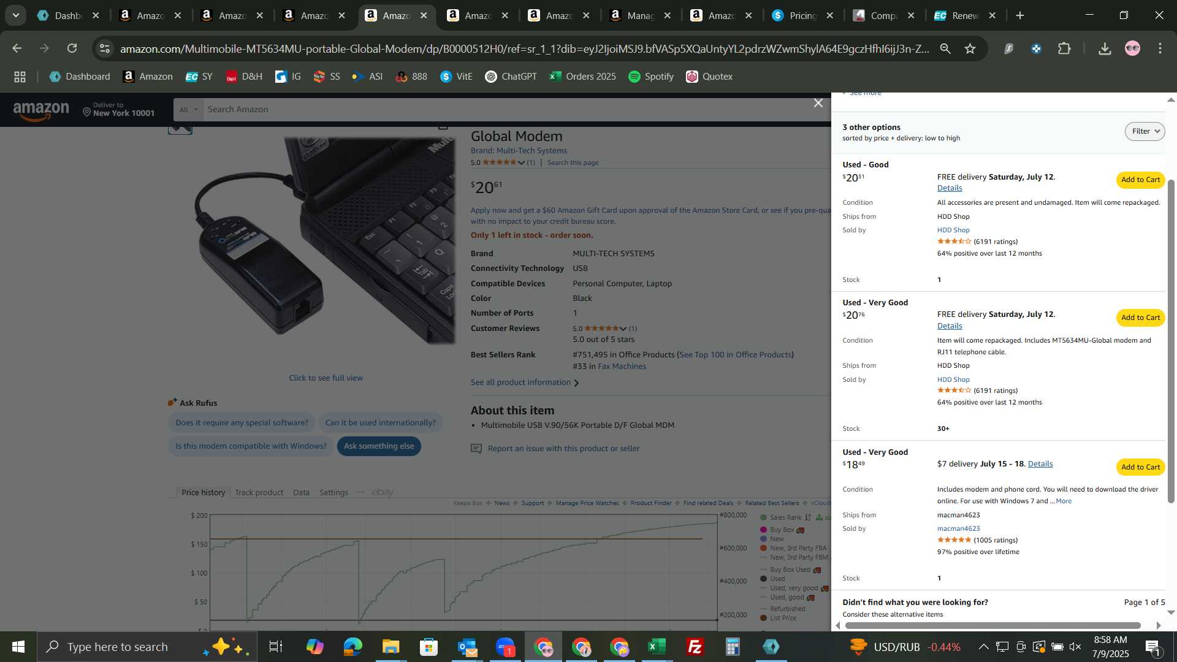Open the HDD Shop seller link for $20.31 offer
This screenshot has height=662, width=1177.
pos(953,230)
